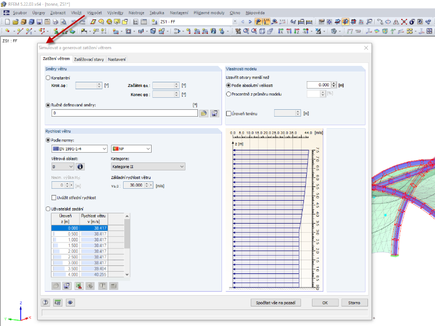This screenshot has height=326, width=435.
Task: Open the Soubor menu
Action: [19, 13]
